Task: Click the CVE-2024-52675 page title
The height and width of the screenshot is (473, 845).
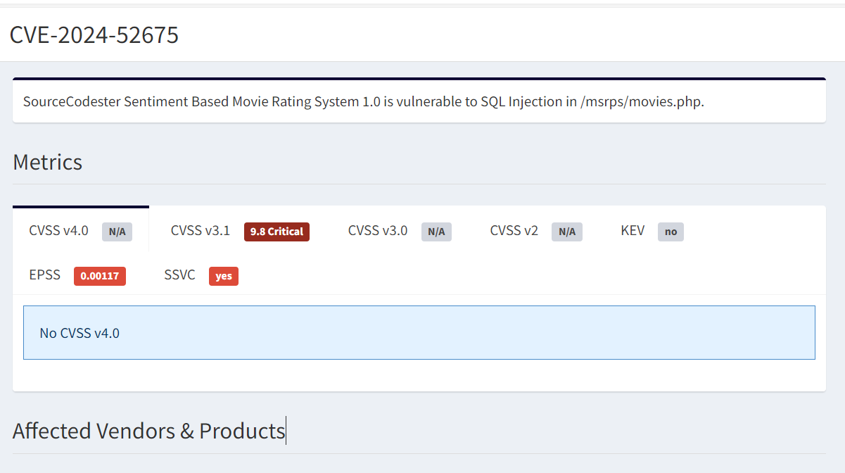Action: [x=94, y=34]
